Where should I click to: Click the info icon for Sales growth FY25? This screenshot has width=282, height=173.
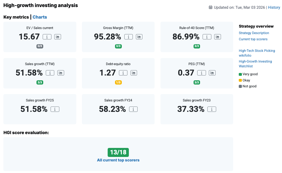[55, 109]
